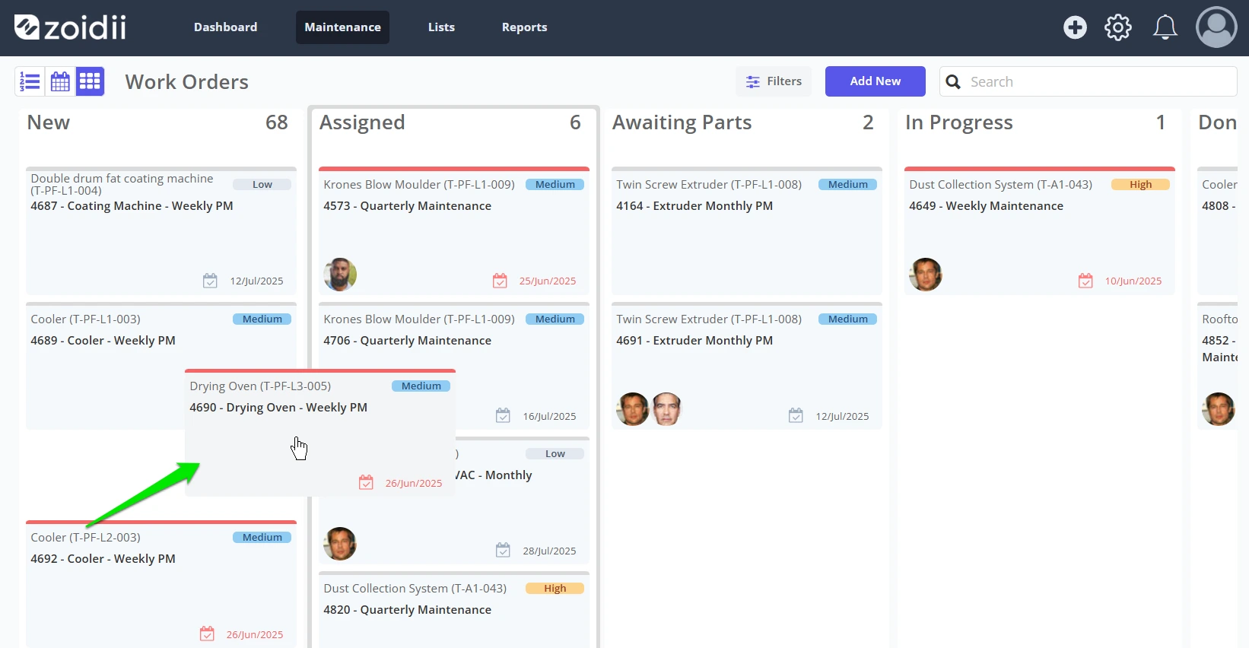Viewport: 1249px width, 648px height.
Task: Click due date 12/Jul/2025 on order 4687
Action: (x=256, y=281)
